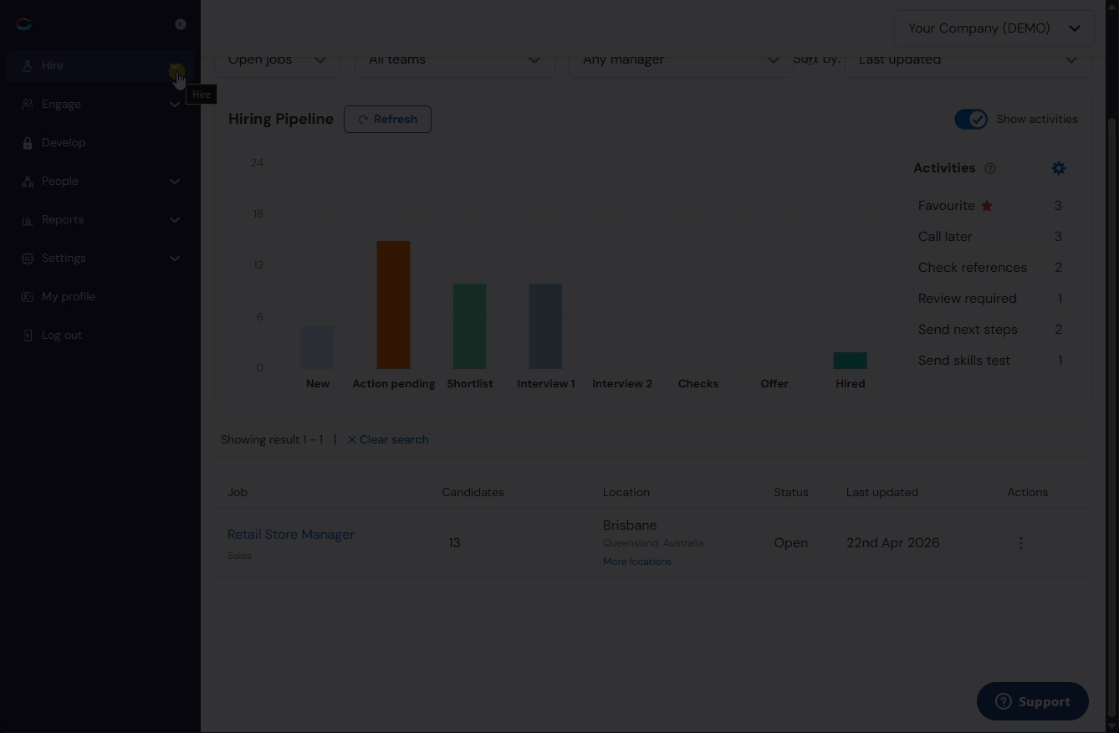Select Log out in sidebar
The height and width of the screenshot is (733, 1119).
click(x=100, y=335)
